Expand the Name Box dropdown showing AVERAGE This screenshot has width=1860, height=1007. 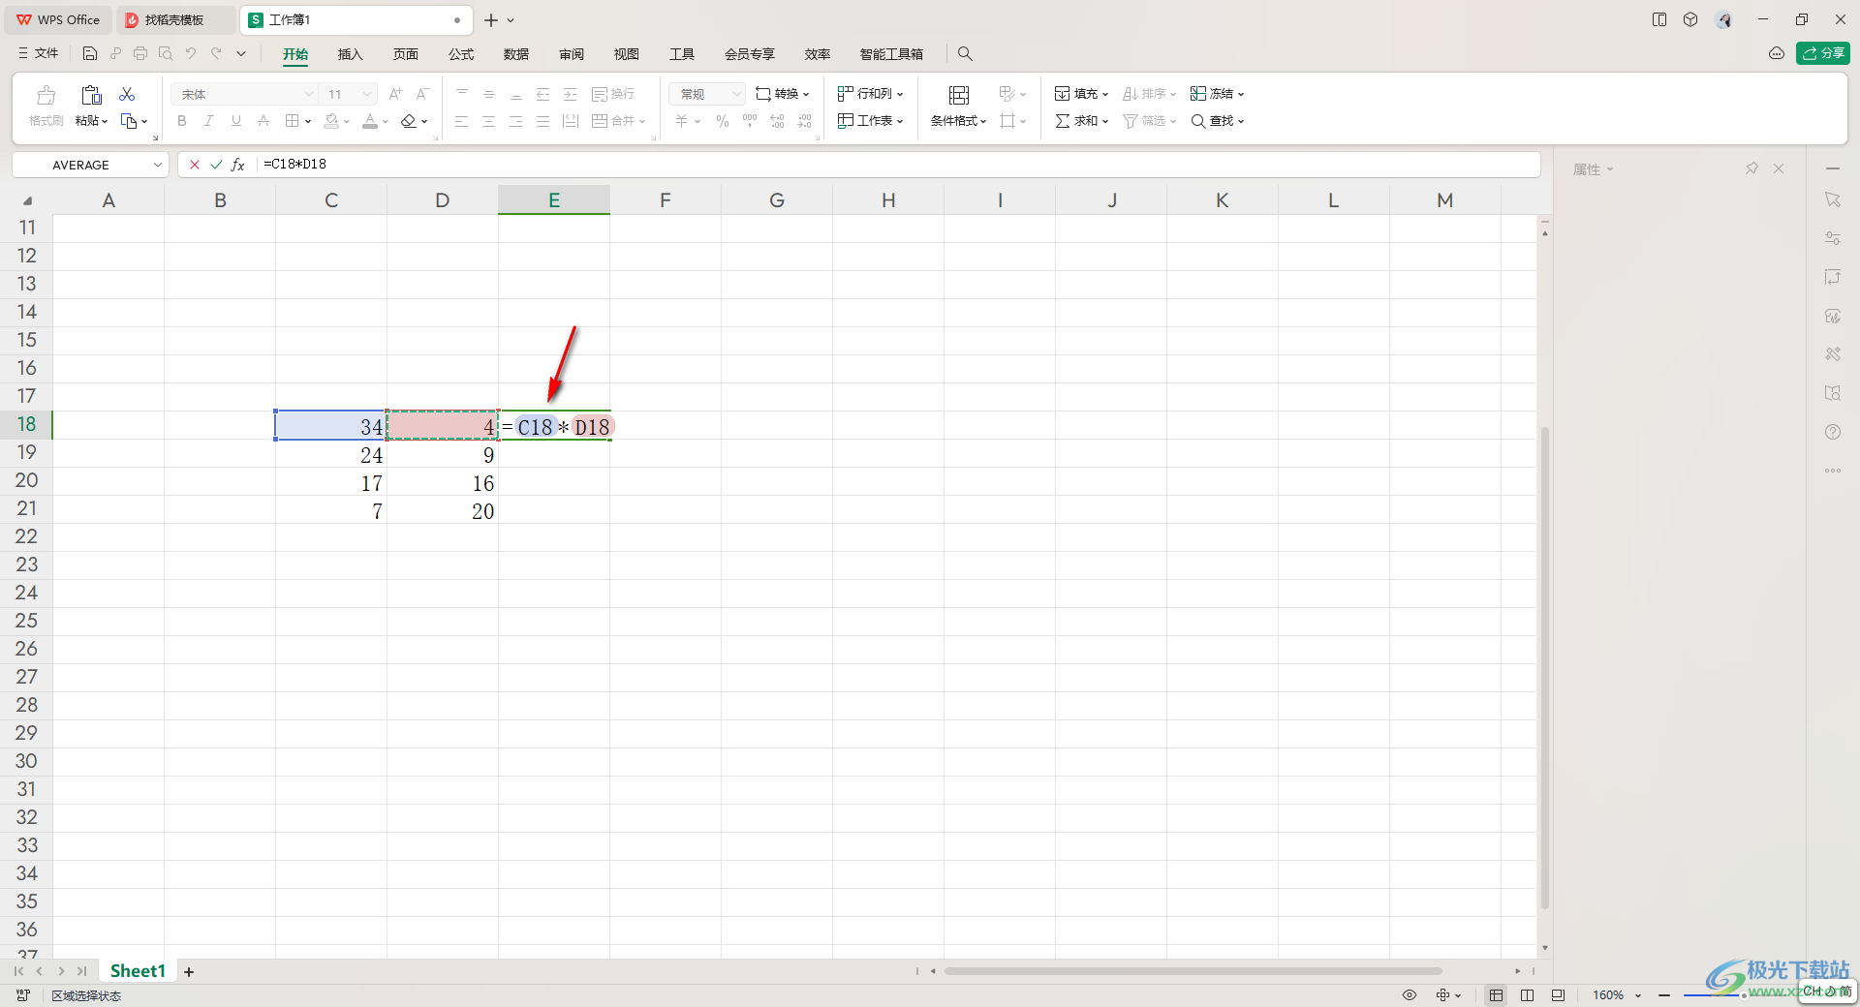(x=157, y=165)
